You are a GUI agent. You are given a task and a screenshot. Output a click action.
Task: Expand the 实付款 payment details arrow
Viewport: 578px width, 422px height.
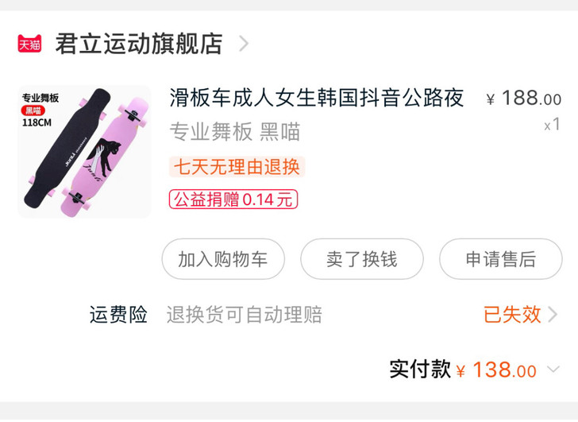[x=553, y=369]
